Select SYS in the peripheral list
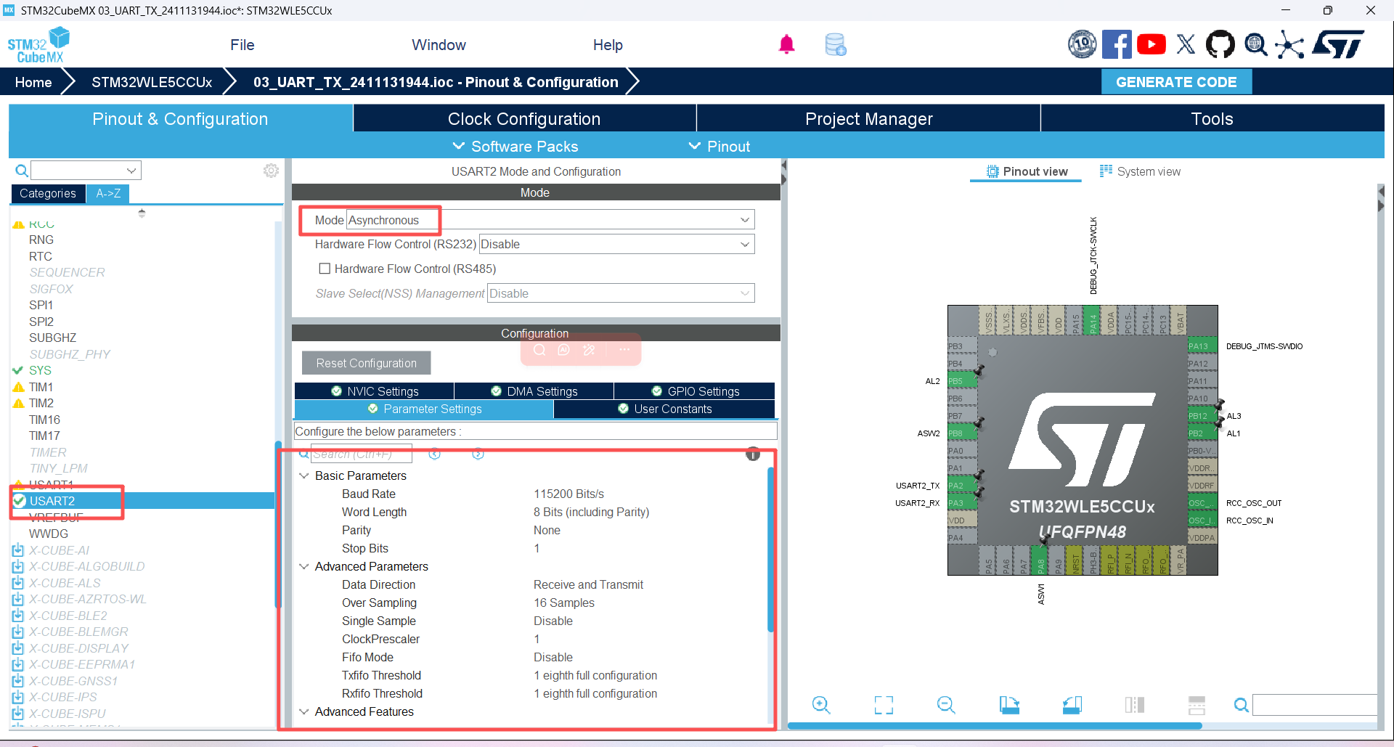This screenshot has height=747, width=1394. (x=40, y=370)
